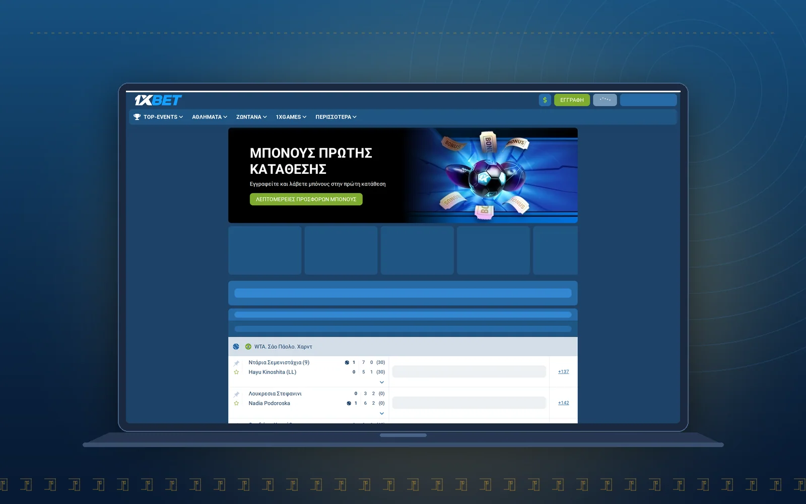This screenshot has width=806, height=504.
Task: Click the WTA. Σάο Πάολο. Χαρντ league title
Action: coord(283,347)
